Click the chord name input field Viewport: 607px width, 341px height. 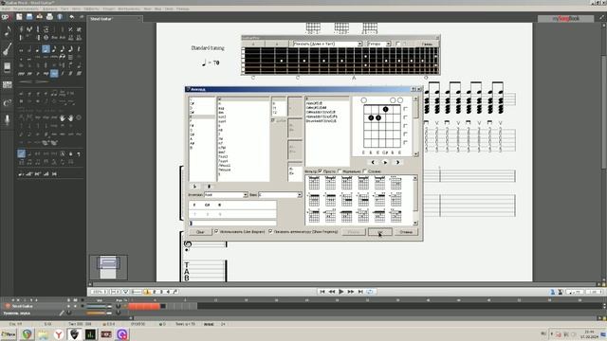(x=232, y=224)
